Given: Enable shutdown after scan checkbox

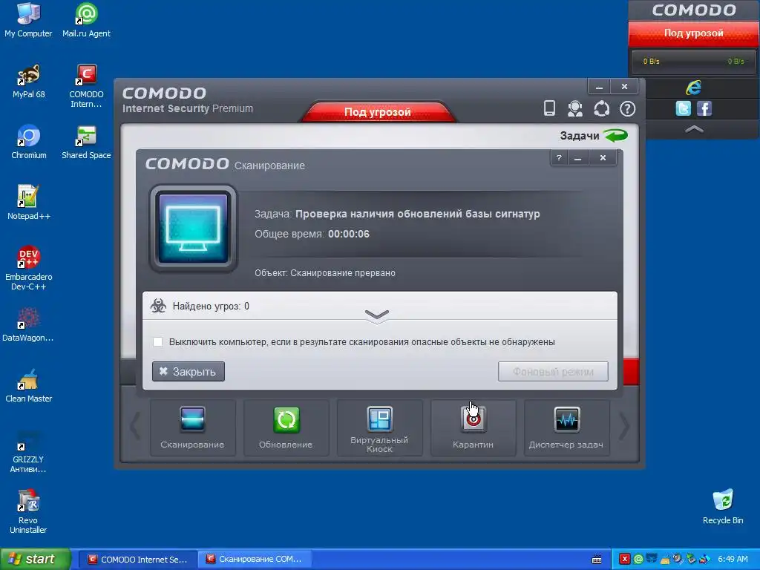Looking at the screenshot, I should 157,341.
